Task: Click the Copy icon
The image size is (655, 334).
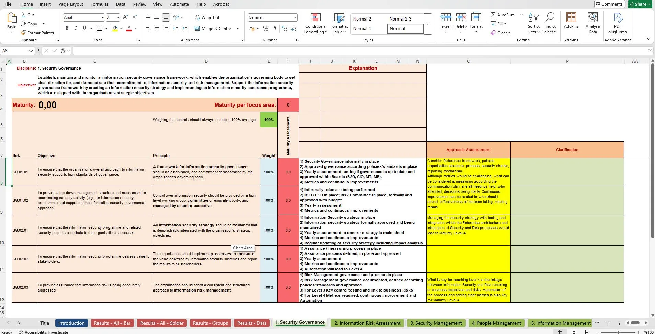Action: tap(23, 24)
